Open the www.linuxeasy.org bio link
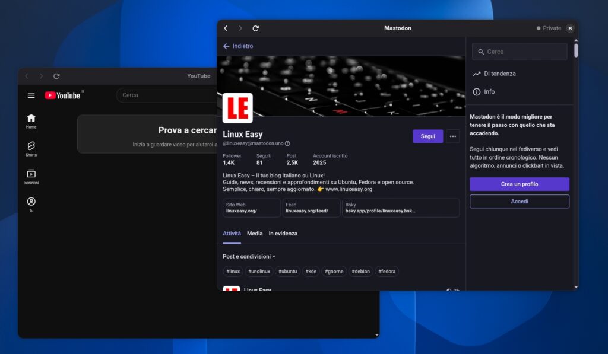The width and height of the screenshot is (608, 354). [x=349, y=189]
